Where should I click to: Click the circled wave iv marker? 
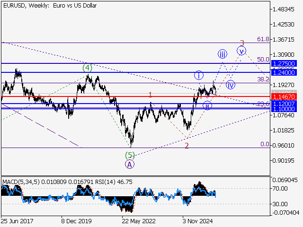point(231,85)
